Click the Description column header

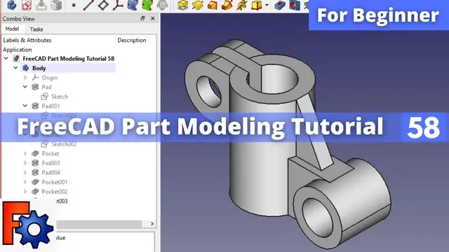tap(132, 41)
